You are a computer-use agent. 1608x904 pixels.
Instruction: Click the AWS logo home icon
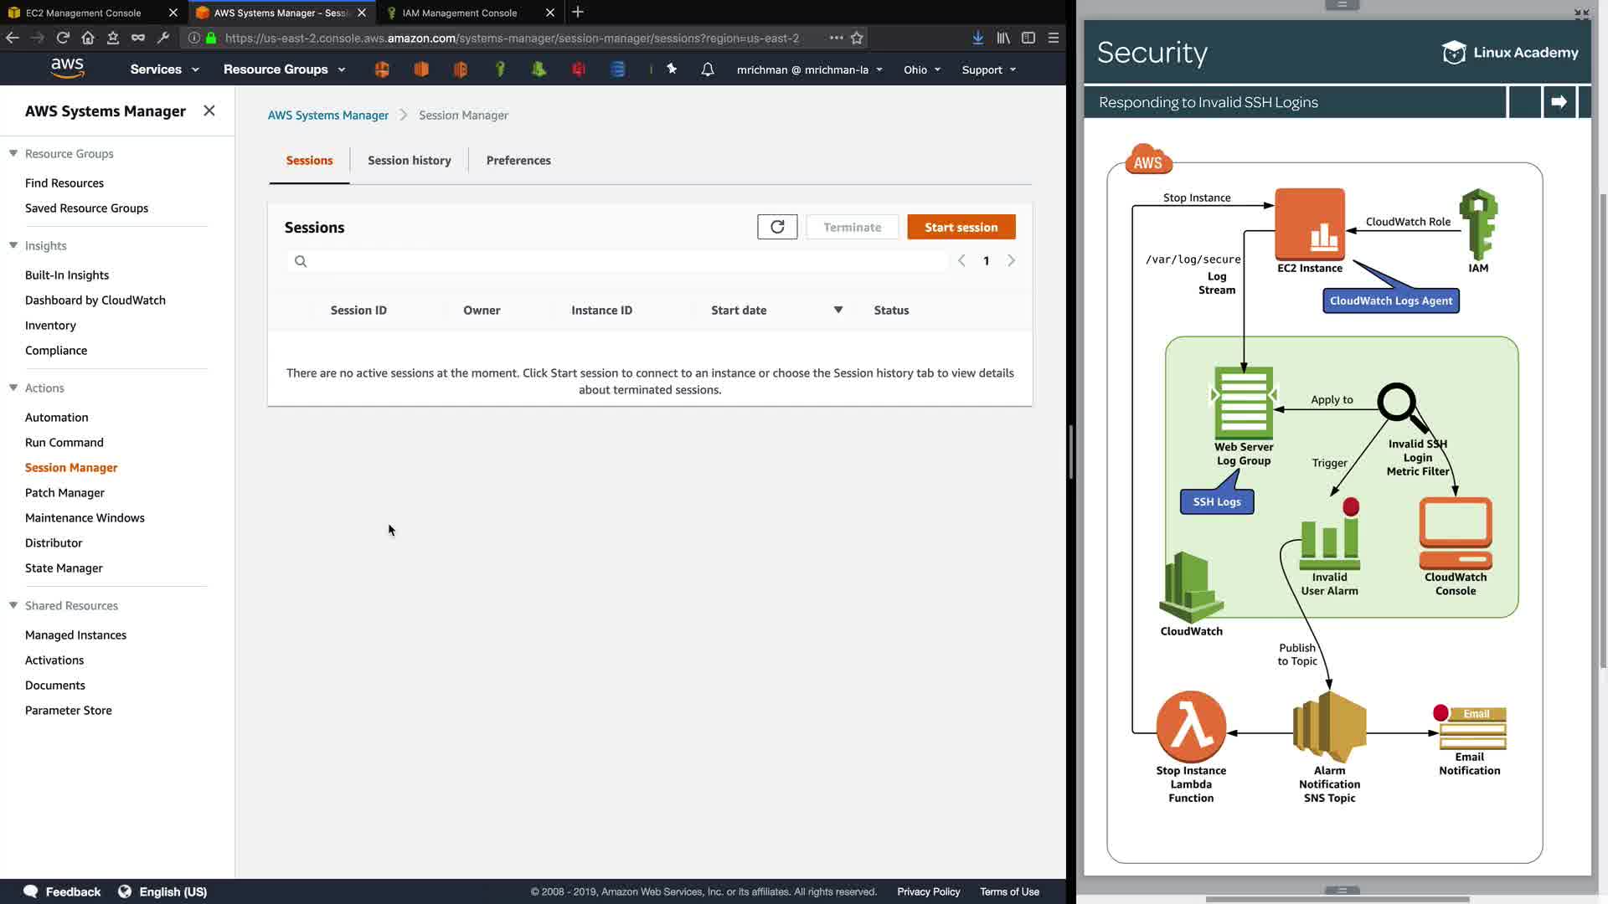pyautogui.click(x=67, y=69)
